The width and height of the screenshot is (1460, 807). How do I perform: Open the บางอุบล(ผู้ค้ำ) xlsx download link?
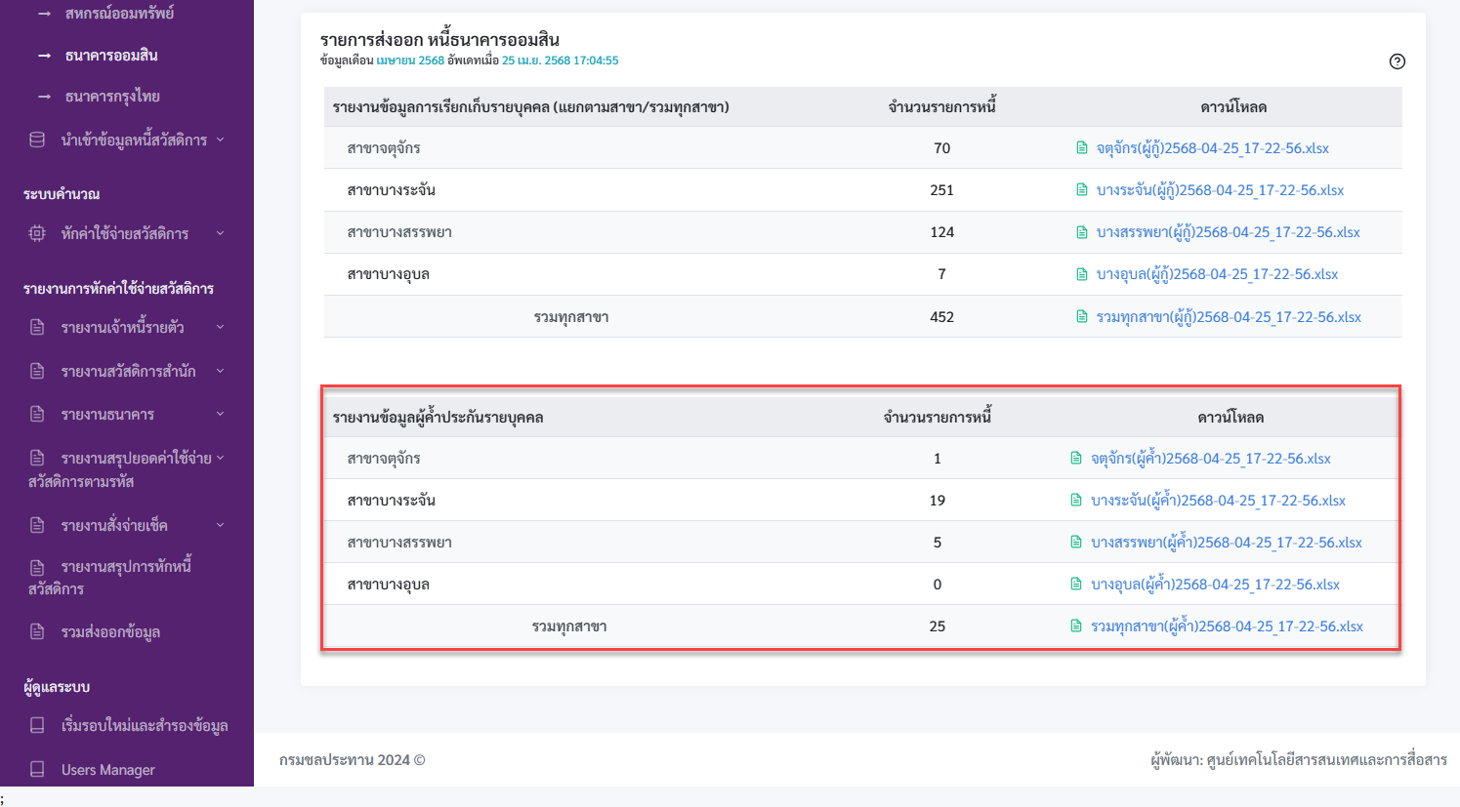tap(1215, 585)
